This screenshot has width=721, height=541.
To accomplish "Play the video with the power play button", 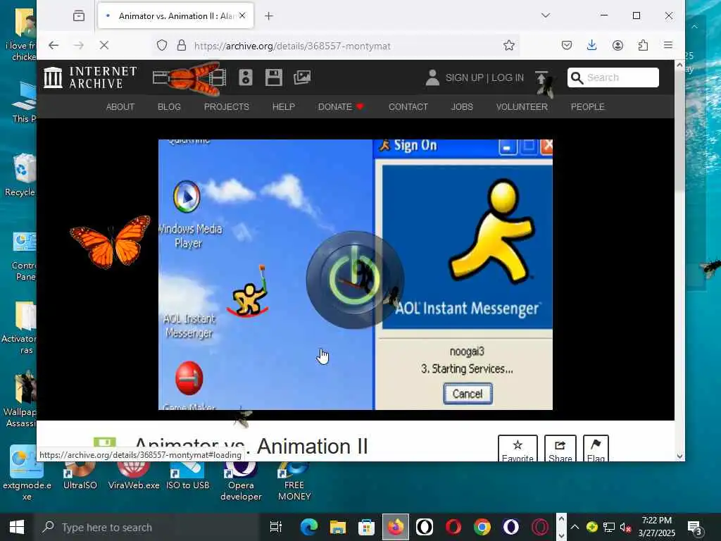I will coord(355,279).
